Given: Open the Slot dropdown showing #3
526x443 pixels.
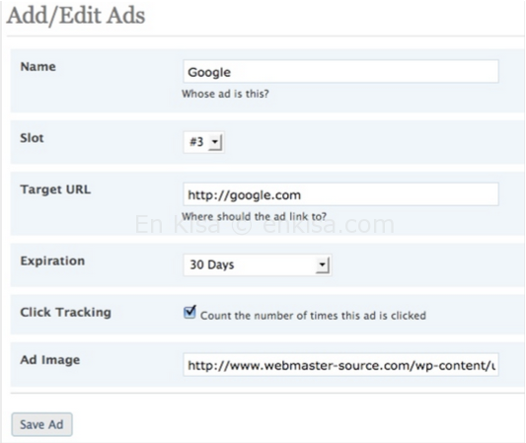Looking at the screenshot, I should pos(203,142).
